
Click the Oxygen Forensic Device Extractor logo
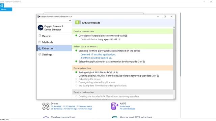(x=40, y=28)
